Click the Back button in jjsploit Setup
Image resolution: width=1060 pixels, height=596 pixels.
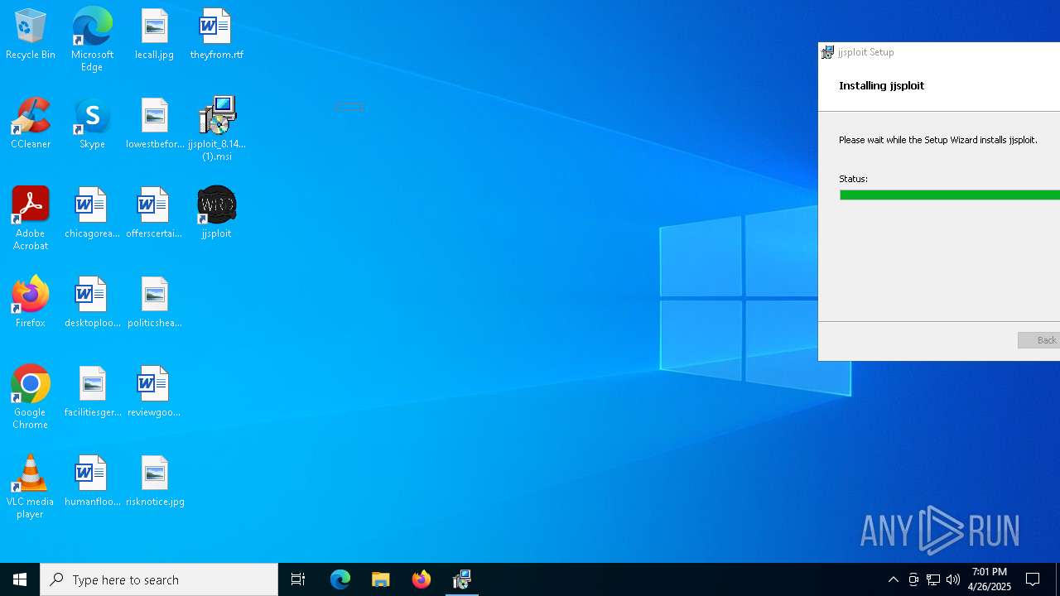pyautogui.click(x=1039, y=340)
